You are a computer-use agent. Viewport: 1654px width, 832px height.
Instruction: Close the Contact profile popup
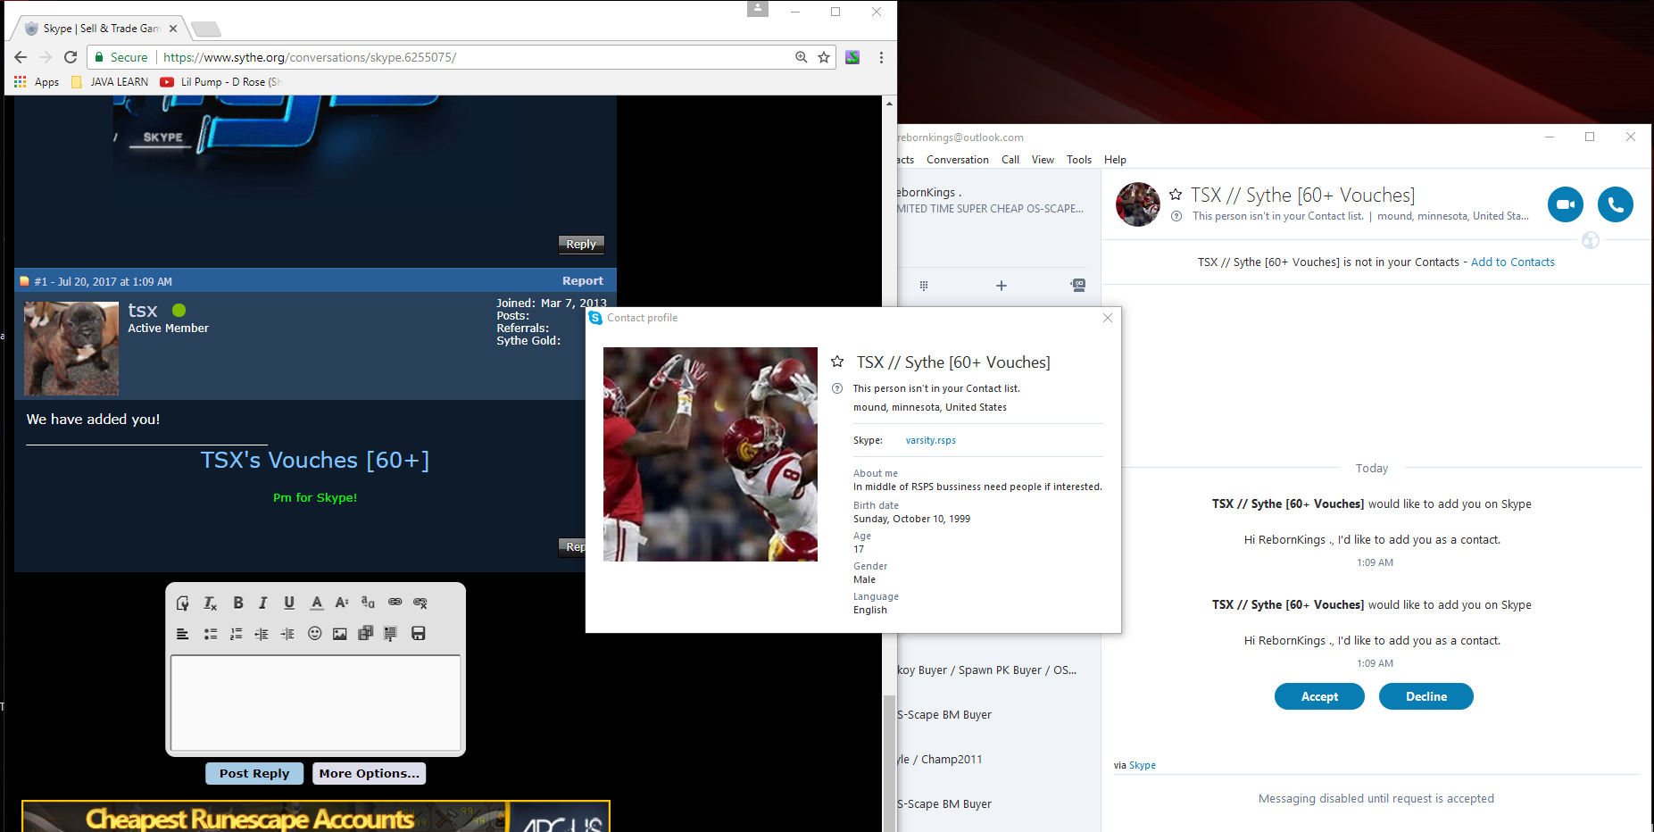coord(1108,318)
